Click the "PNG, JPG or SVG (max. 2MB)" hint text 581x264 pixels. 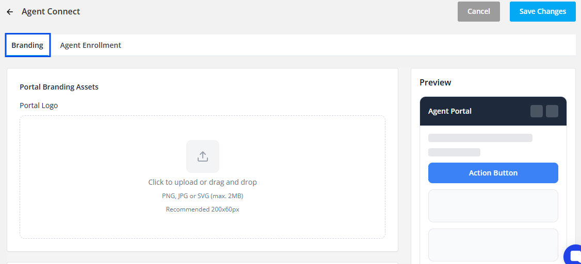(x=203, y=196)
